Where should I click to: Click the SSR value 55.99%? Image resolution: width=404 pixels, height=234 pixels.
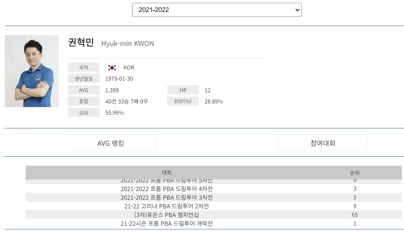(x=114, y=113)
